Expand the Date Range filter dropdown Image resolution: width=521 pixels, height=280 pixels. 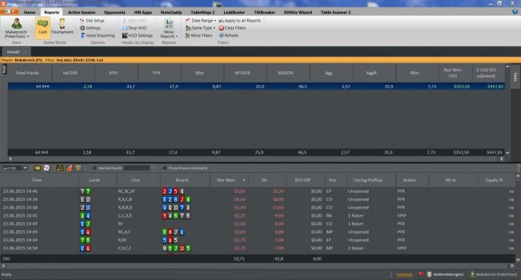(x=201, y=21)
